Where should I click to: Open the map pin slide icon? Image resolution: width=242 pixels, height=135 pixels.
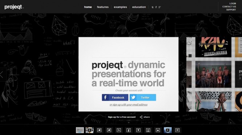coord(138,130)
